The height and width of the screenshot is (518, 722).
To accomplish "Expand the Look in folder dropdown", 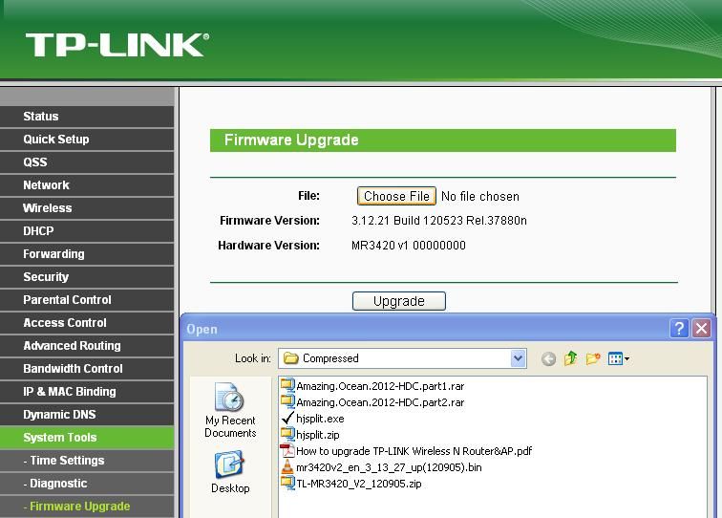I will [x=519, y=359].
